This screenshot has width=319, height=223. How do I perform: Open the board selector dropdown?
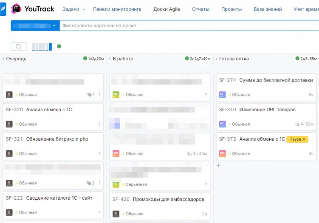35,25
